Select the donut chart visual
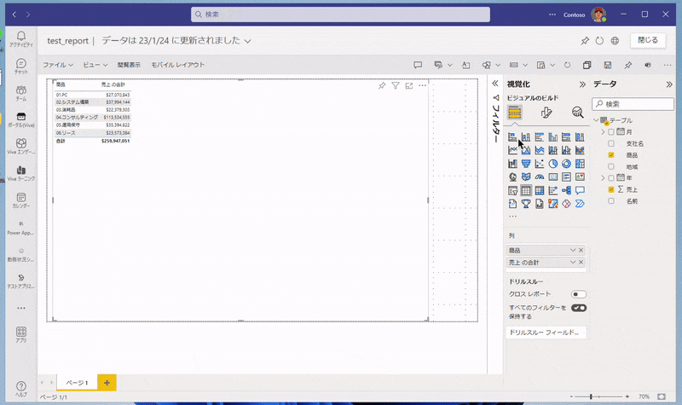This screenshot has width=682, height=405. [x=566, y=164]
